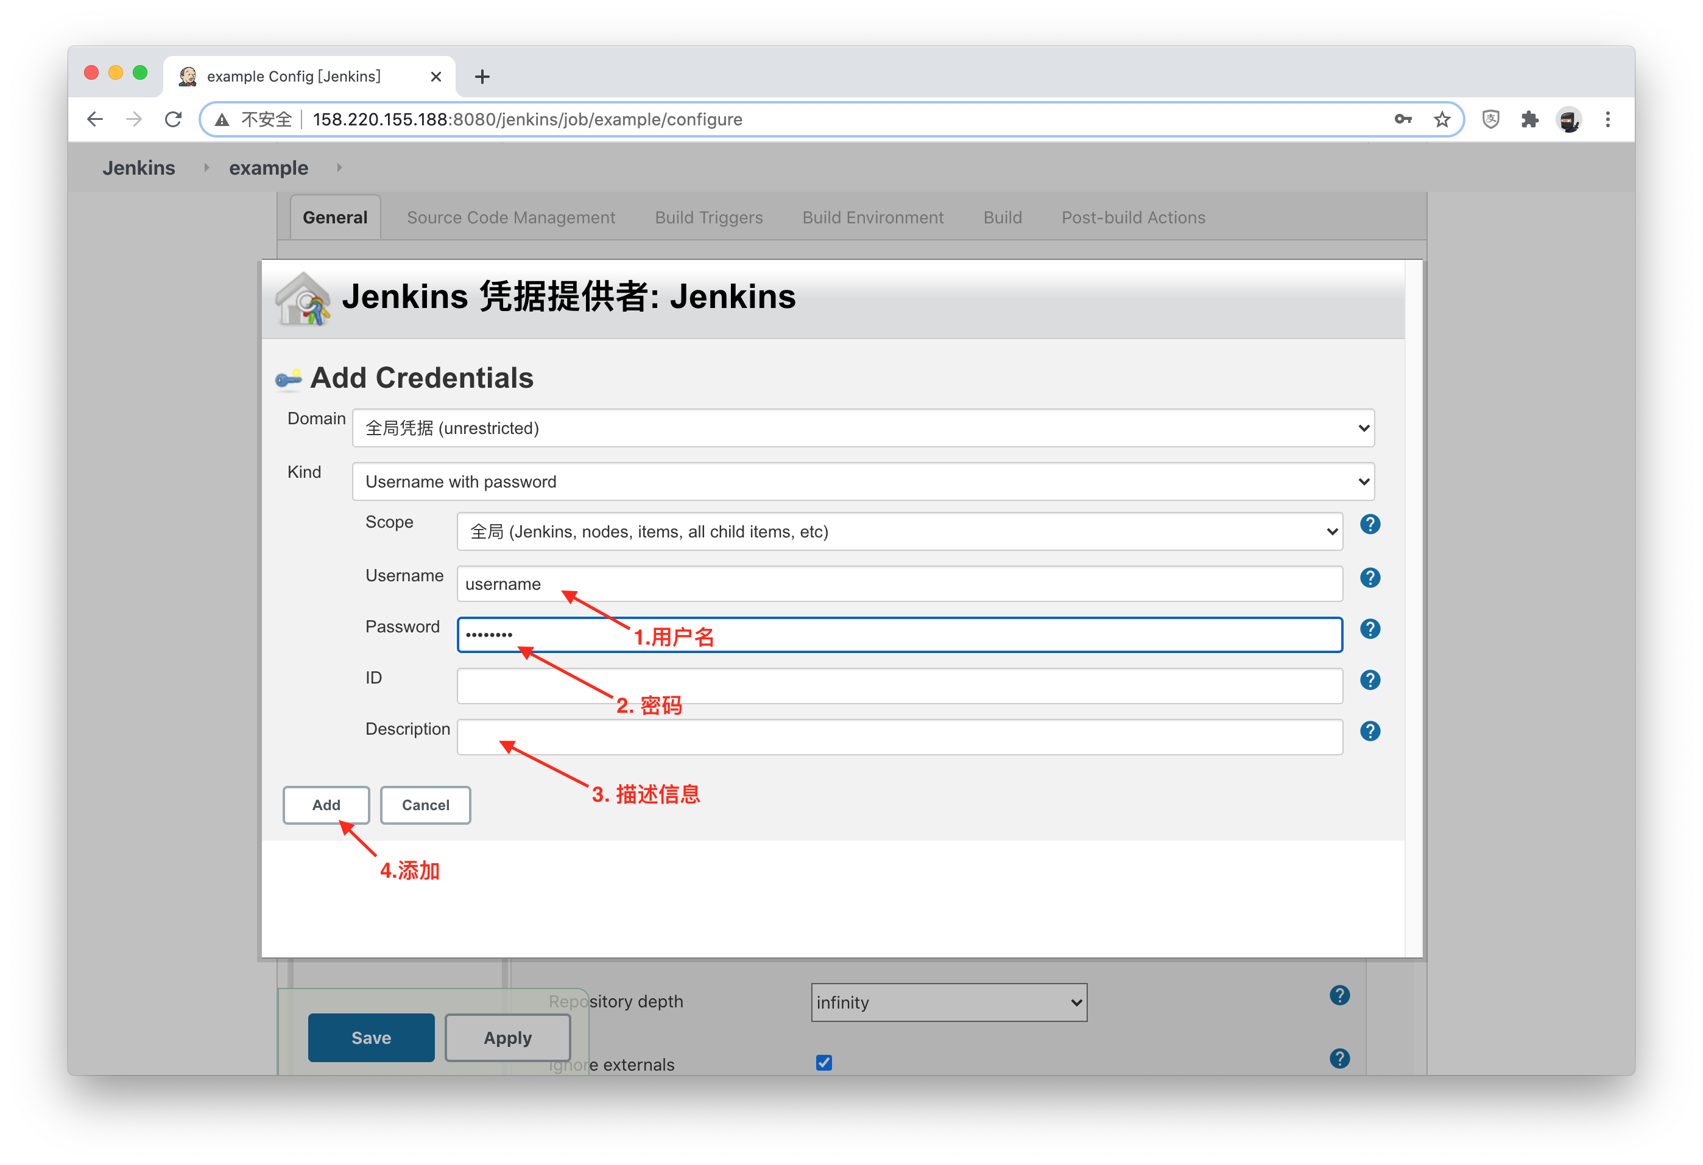
Task: Click the browser back arrow
Action: (94, 119)
